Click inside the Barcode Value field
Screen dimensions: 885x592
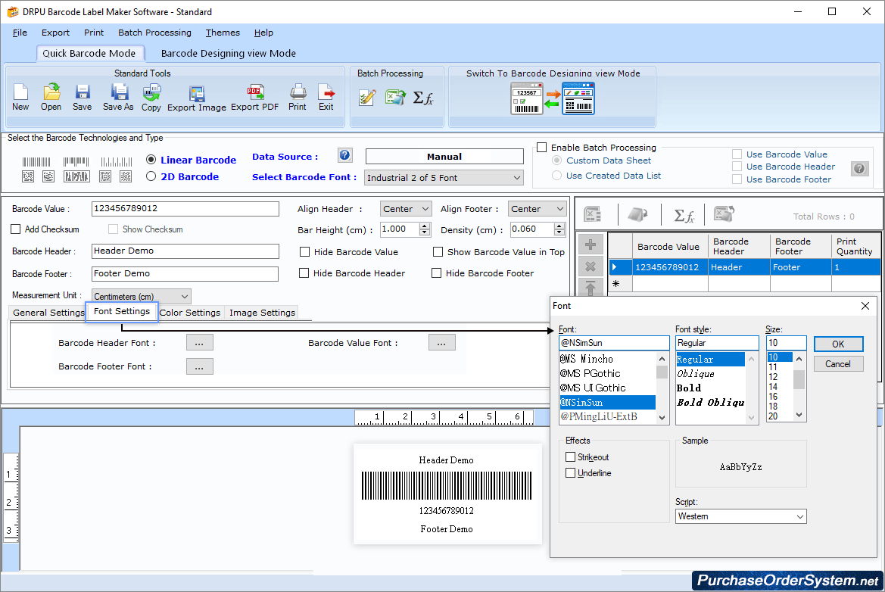(x=185, y=208)
